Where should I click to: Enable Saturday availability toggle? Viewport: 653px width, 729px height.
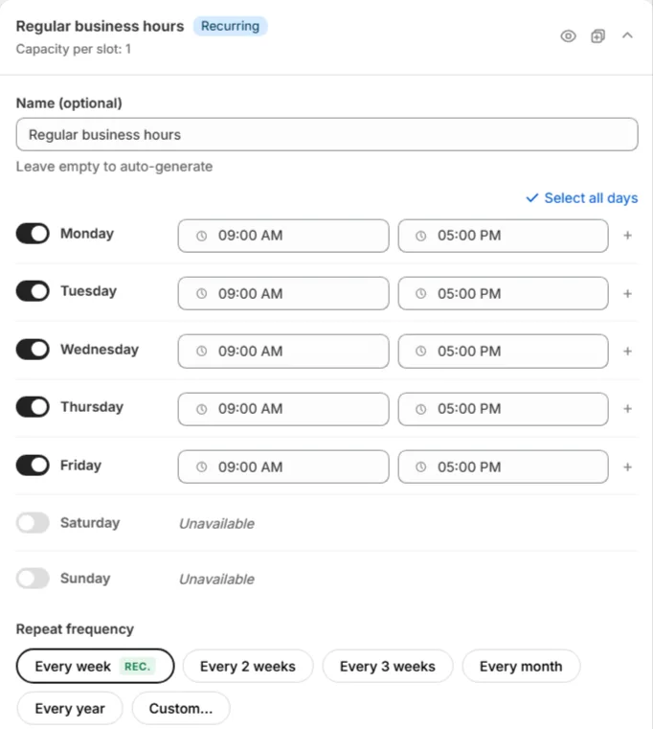coord(33,523)
